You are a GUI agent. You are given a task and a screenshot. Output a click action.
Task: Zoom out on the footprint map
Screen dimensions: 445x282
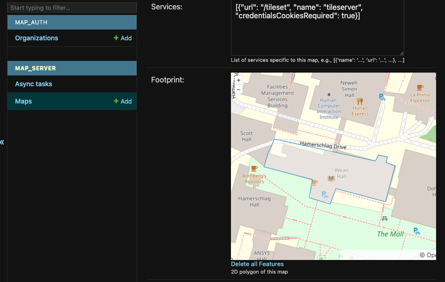coord(238,89)
